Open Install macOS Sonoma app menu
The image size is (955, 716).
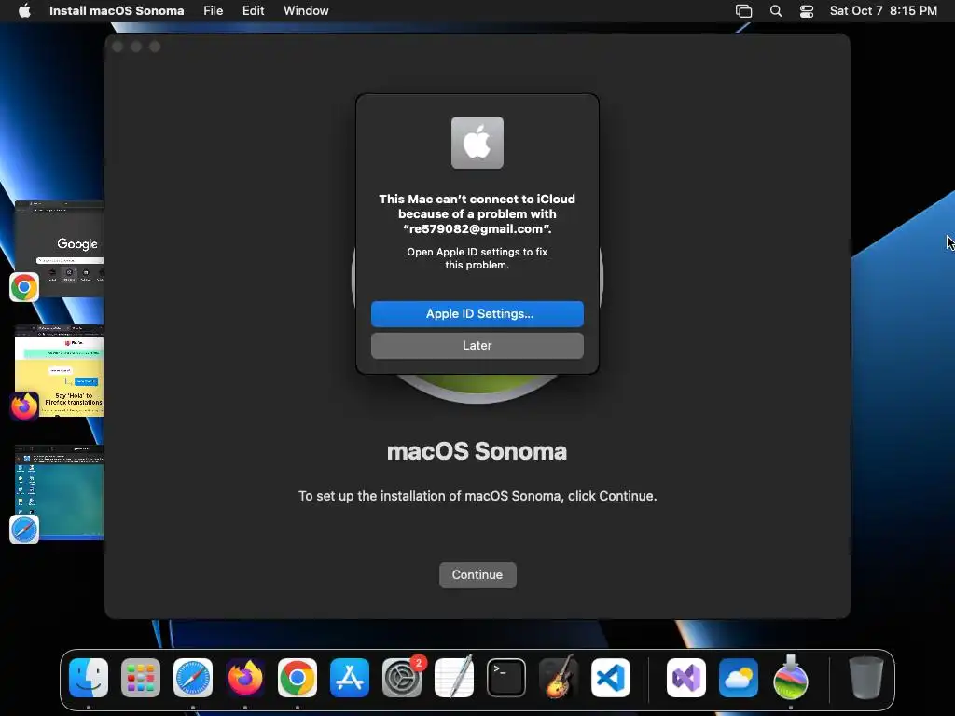(117, 10)
